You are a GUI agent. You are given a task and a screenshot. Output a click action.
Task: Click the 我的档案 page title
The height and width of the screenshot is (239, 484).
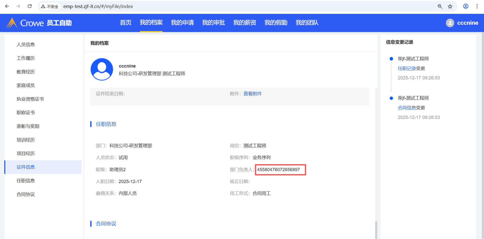[100, 43]
